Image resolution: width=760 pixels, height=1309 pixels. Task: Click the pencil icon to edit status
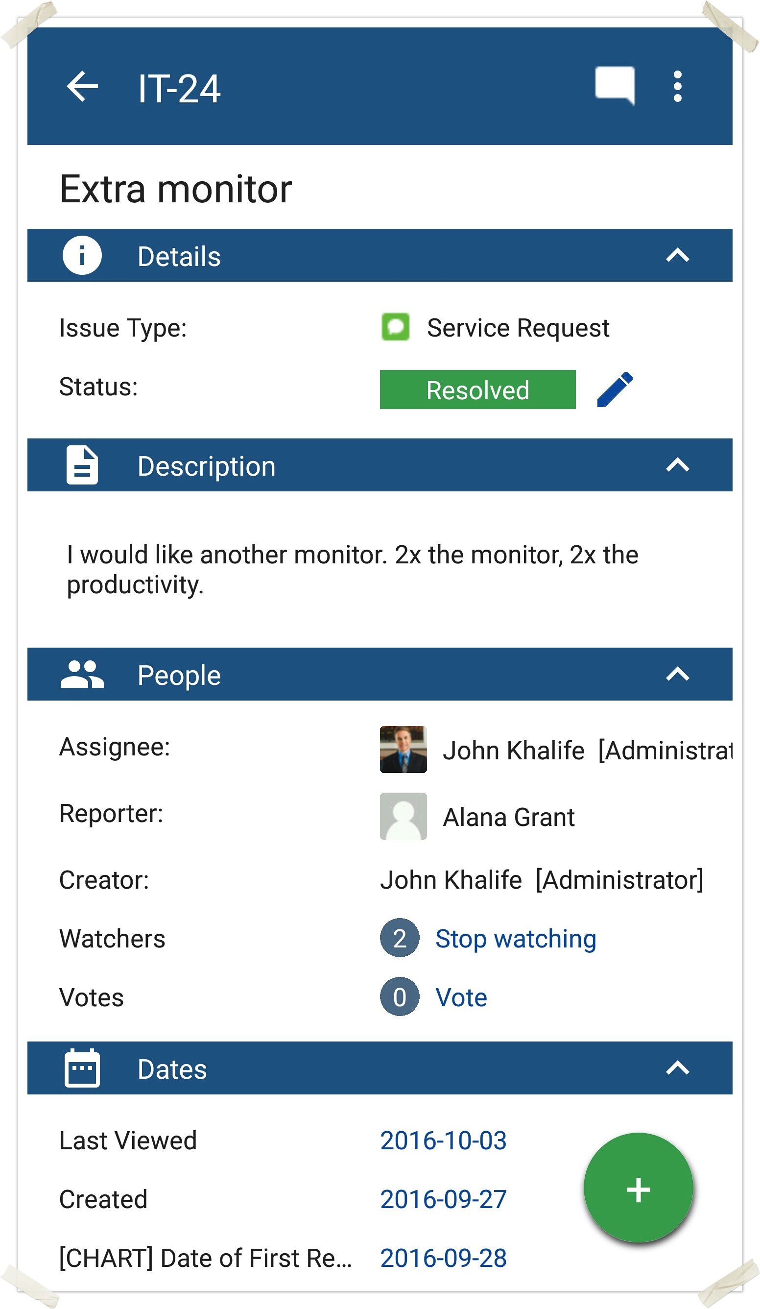615,389
